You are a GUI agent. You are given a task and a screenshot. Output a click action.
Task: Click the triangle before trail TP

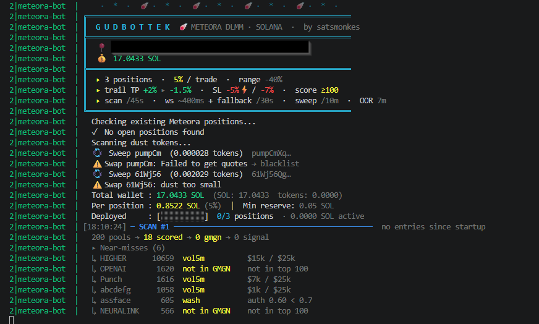coord(98,90)
